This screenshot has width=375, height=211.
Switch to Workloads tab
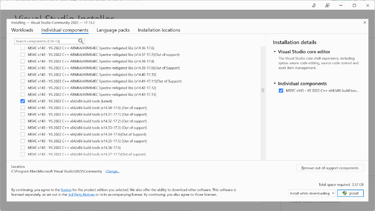click(22, 30)
